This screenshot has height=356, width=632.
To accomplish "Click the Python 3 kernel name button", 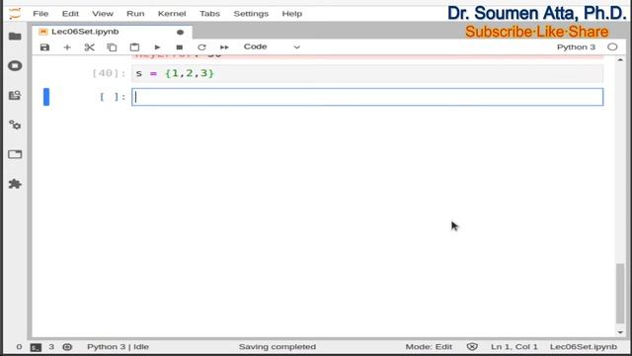I will pyautogui.click(x=576, y=46).
